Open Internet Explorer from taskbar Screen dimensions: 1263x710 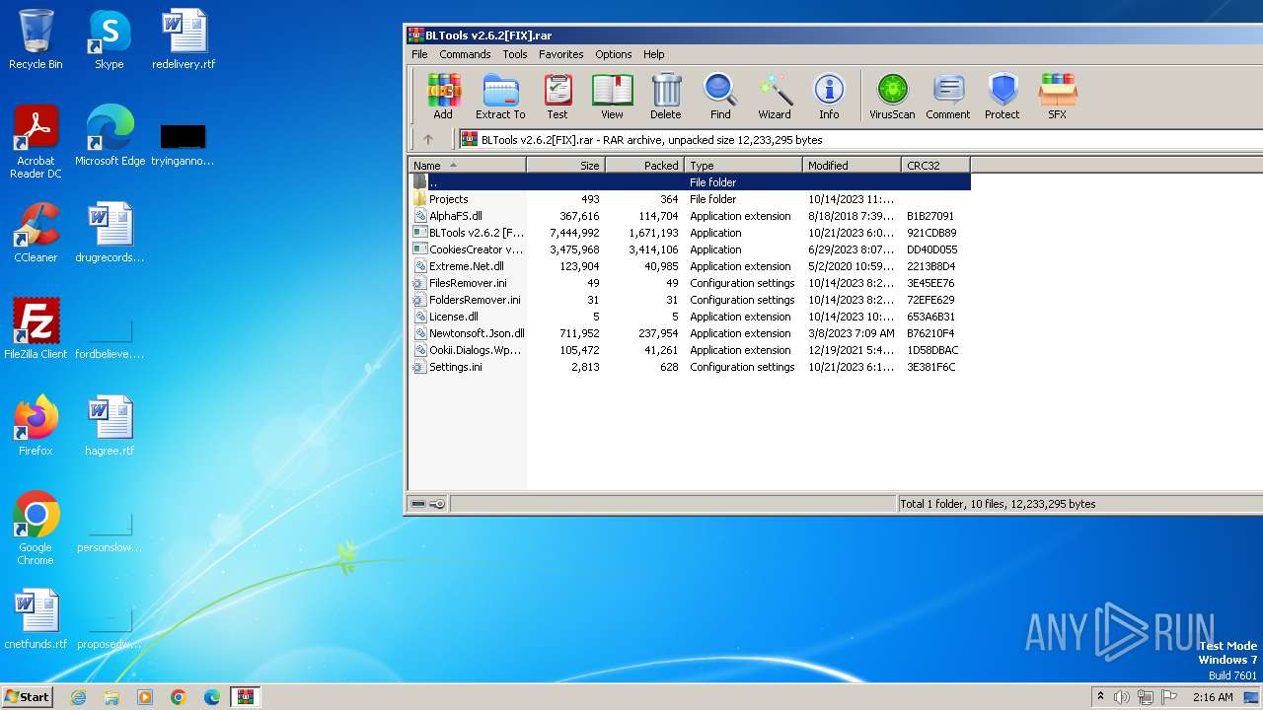tap(78, 697)
